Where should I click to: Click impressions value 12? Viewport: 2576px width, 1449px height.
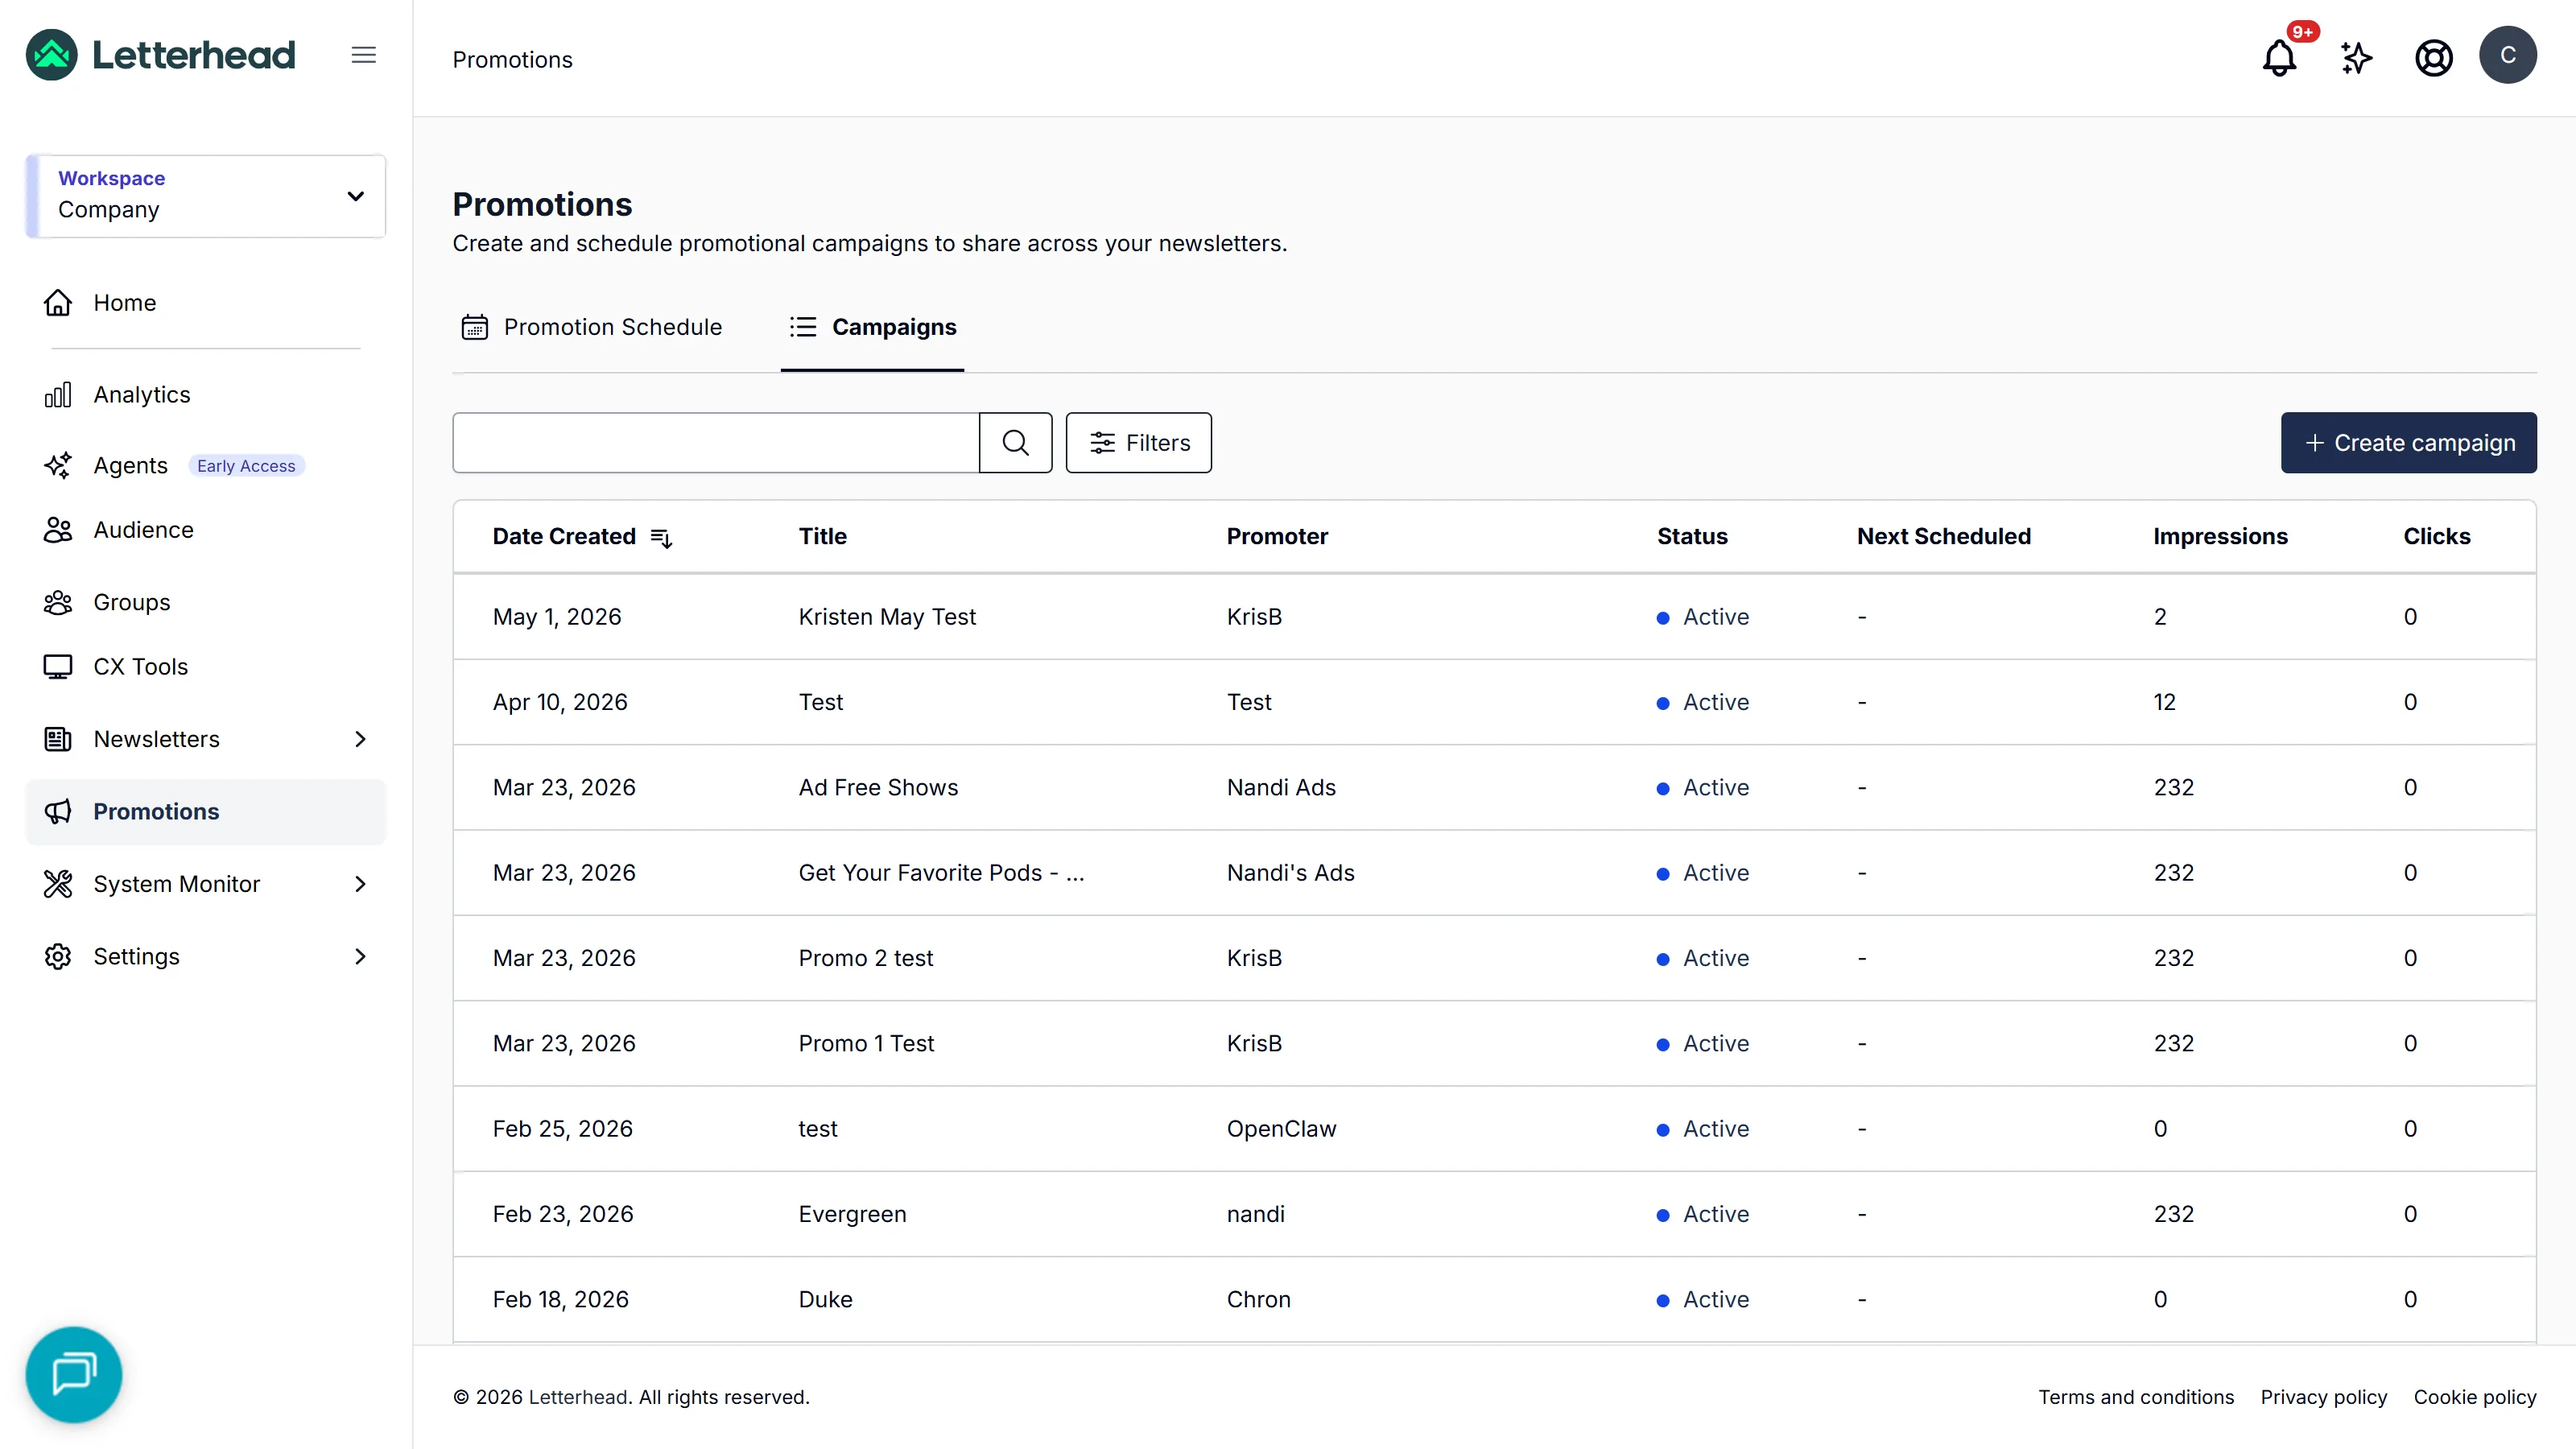[x=2164, y=701]
